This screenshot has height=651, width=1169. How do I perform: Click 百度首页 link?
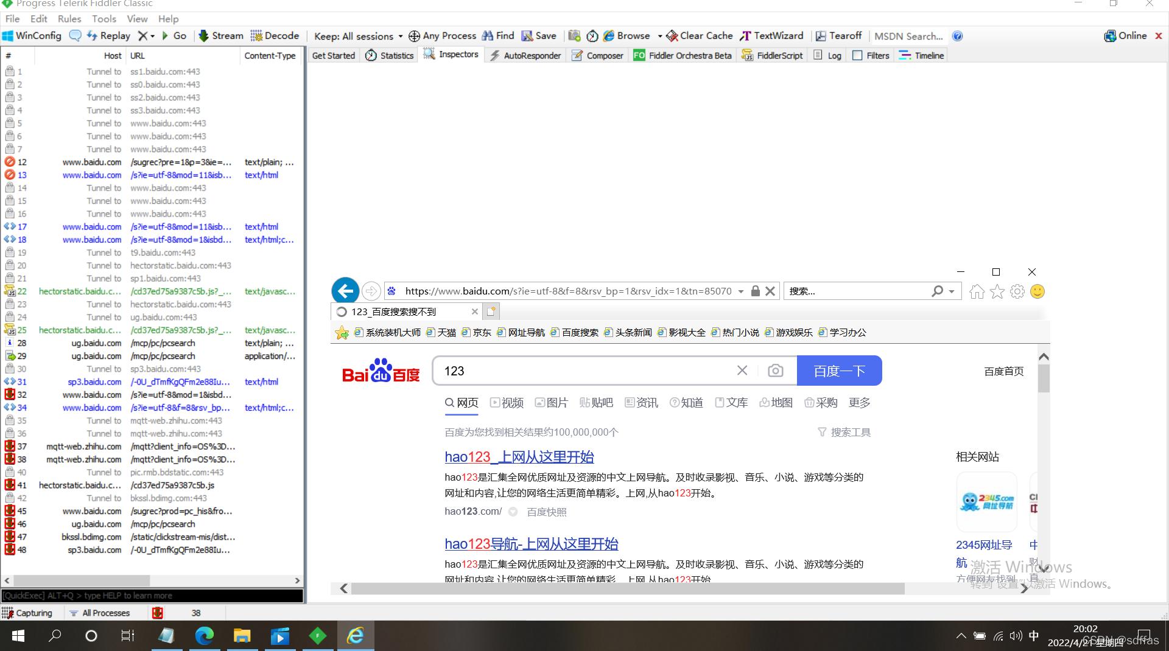pyautogui.click(x=1004, y=372)
